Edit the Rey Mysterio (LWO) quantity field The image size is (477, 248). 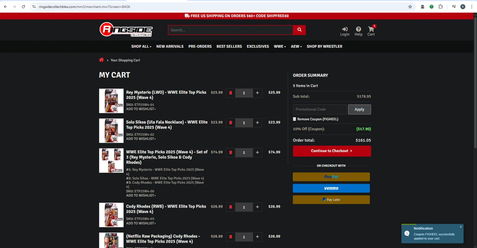[x=244, y=93]
